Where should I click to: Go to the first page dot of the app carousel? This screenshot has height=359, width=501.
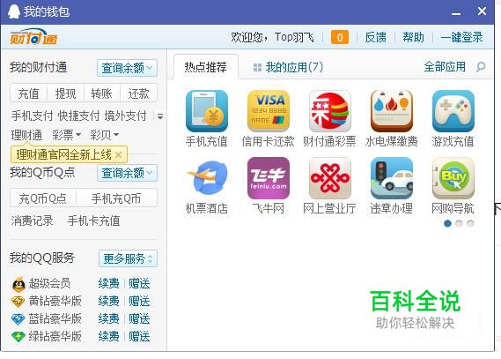pos(447,223)
